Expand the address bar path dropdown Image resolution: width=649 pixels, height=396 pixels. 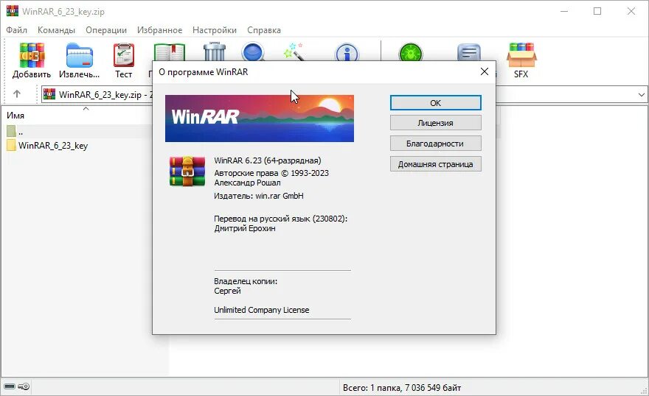pos(641,94)
